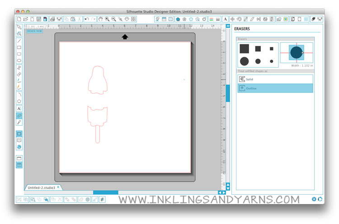The height and width of the screenshot is (224, 339).
Task: Choose the Draw a Polygon tool
Action: click(19, 68)
